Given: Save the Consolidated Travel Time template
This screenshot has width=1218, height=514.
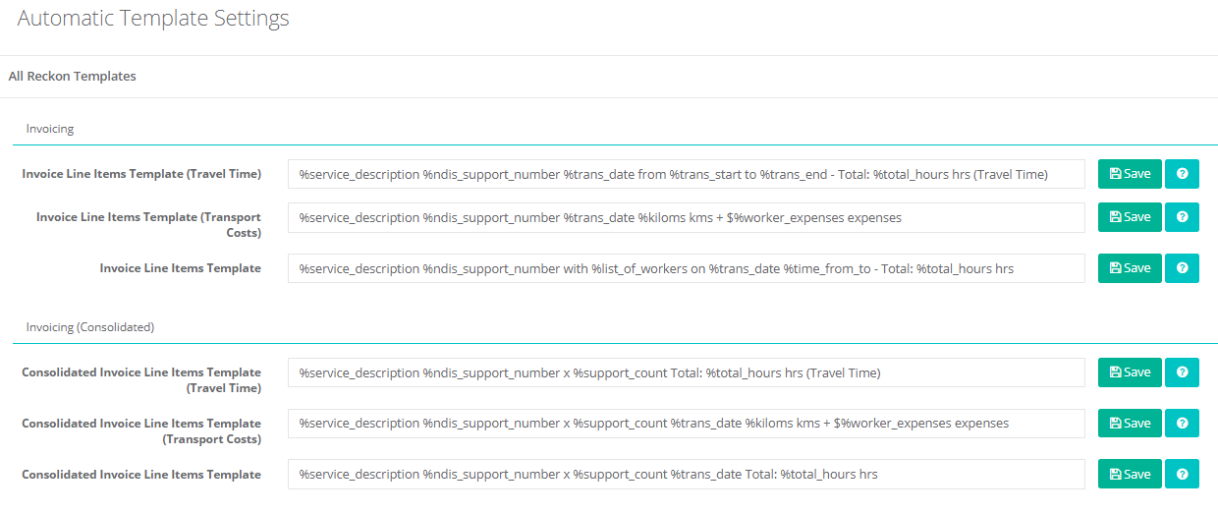Looking at the screenshot, I should click(x=1130, y=372).
